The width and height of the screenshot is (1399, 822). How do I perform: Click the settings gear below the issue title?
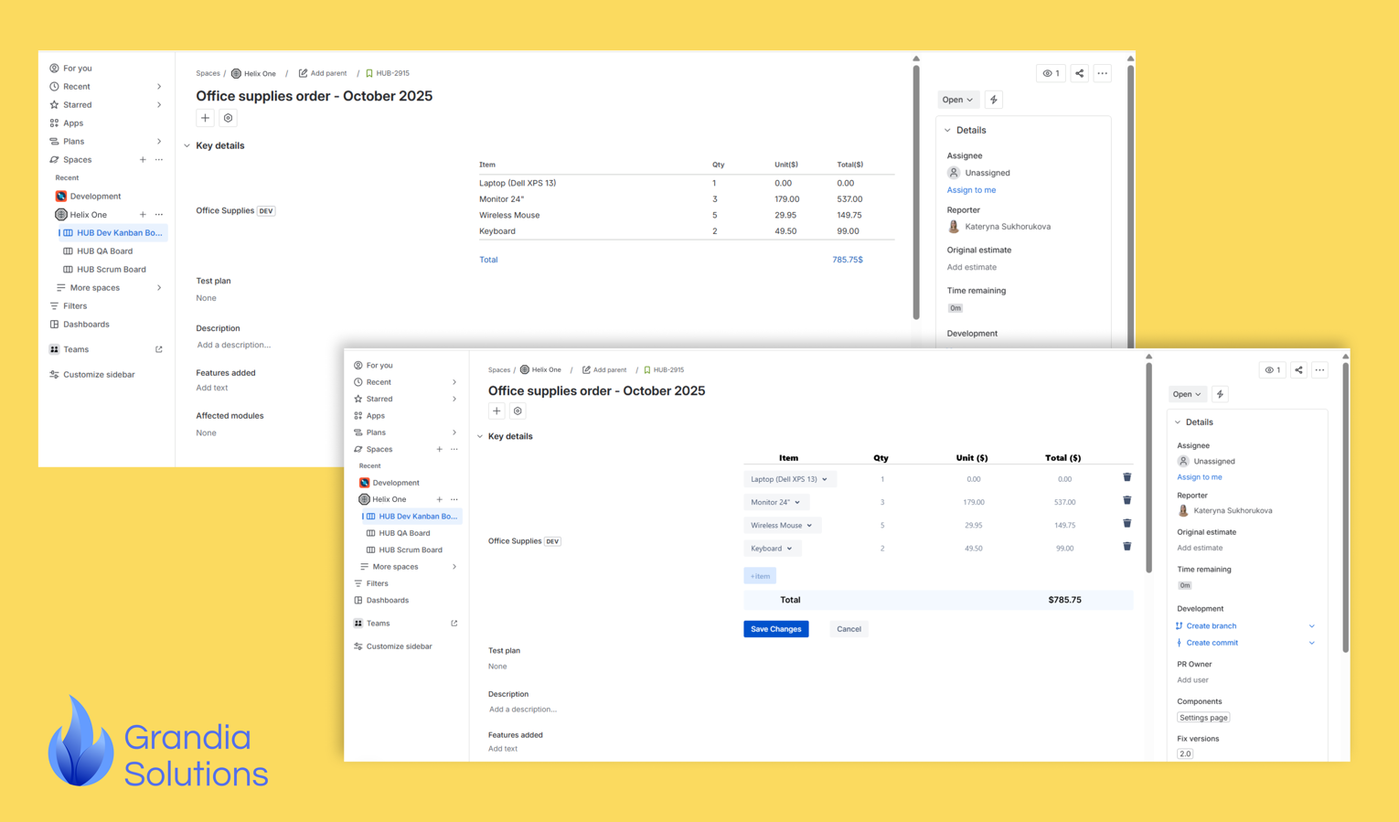point(518,411)
